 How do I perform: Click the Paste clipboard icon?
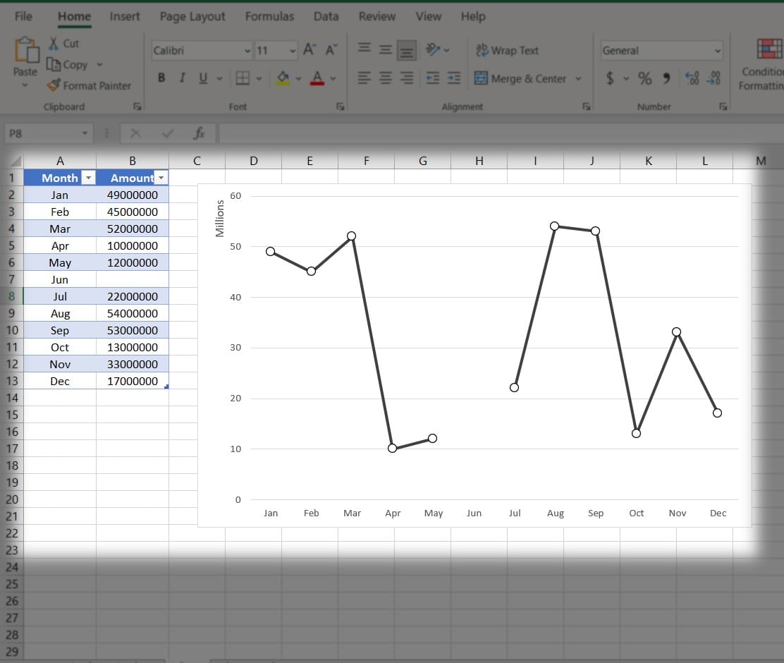coord(25,51)
